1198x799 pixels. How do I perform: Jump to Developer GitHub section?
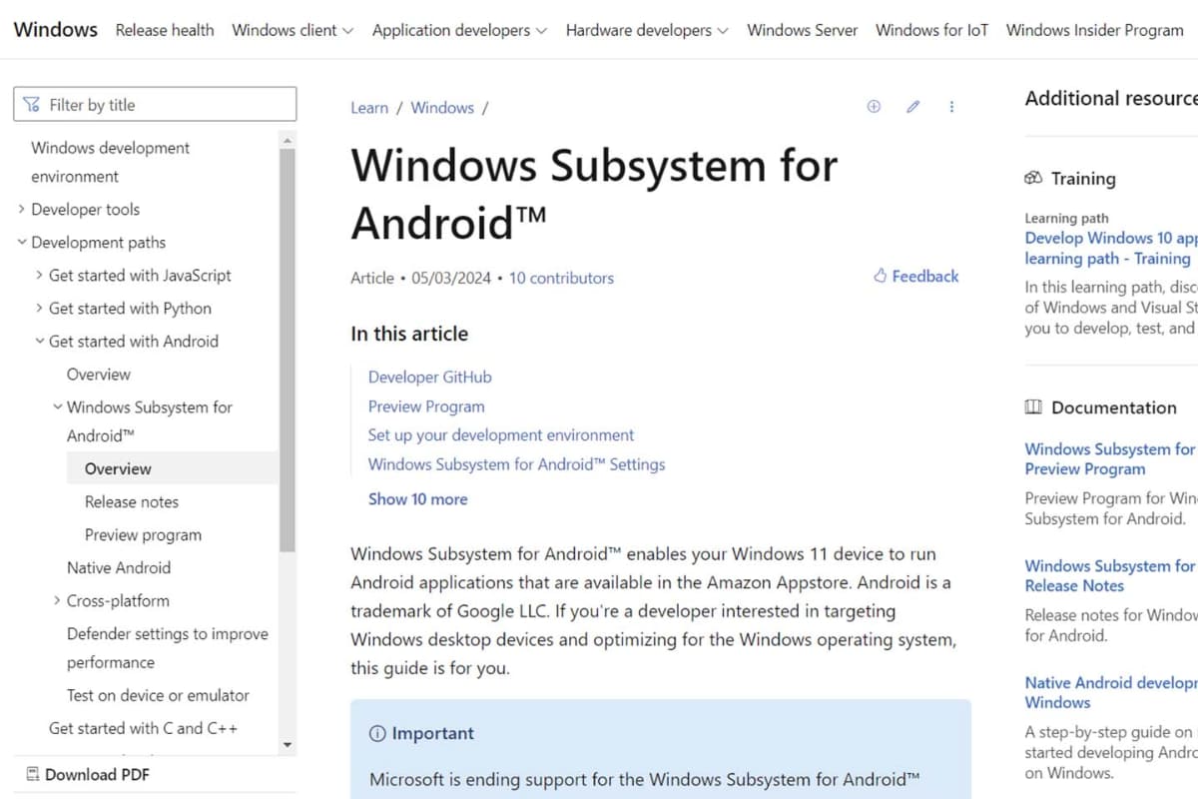click(430, 378)
